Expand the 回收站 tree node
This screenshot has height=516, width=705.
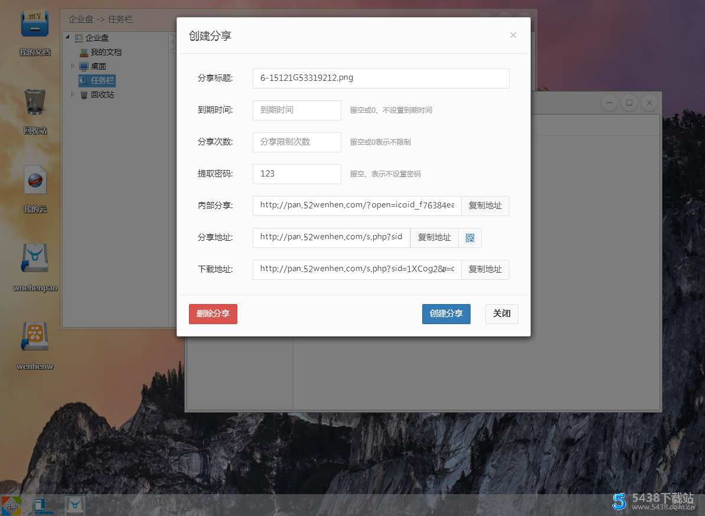tap(73, 94)
